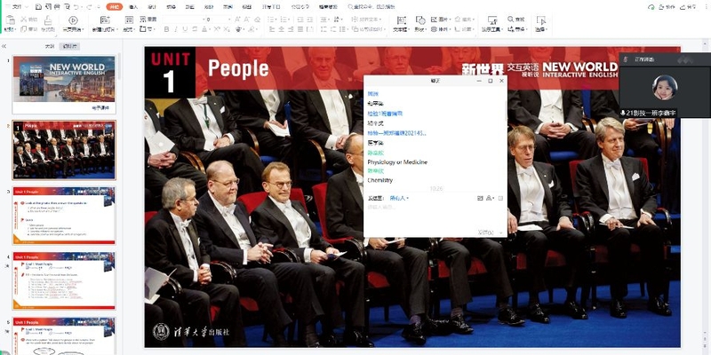Decrease the font size
This screenshot has width=711, height=355.
click(x=249, y=20)
